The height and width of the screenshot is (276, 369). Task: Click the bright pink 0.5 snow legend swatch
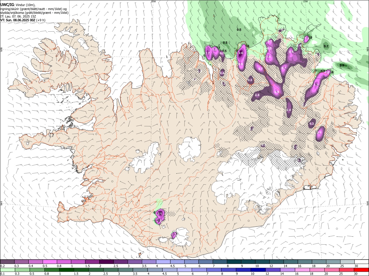coord(50,262)
